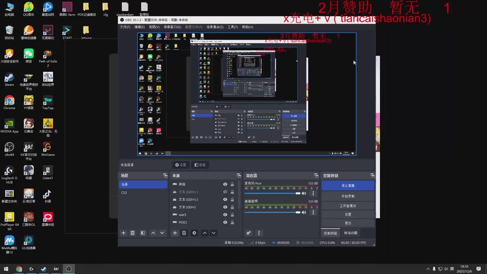Image resolution: width=487 pixels, height=274 pixels.
Task: Float the 来源 dock panel
Action: click(x=239, y=175)
